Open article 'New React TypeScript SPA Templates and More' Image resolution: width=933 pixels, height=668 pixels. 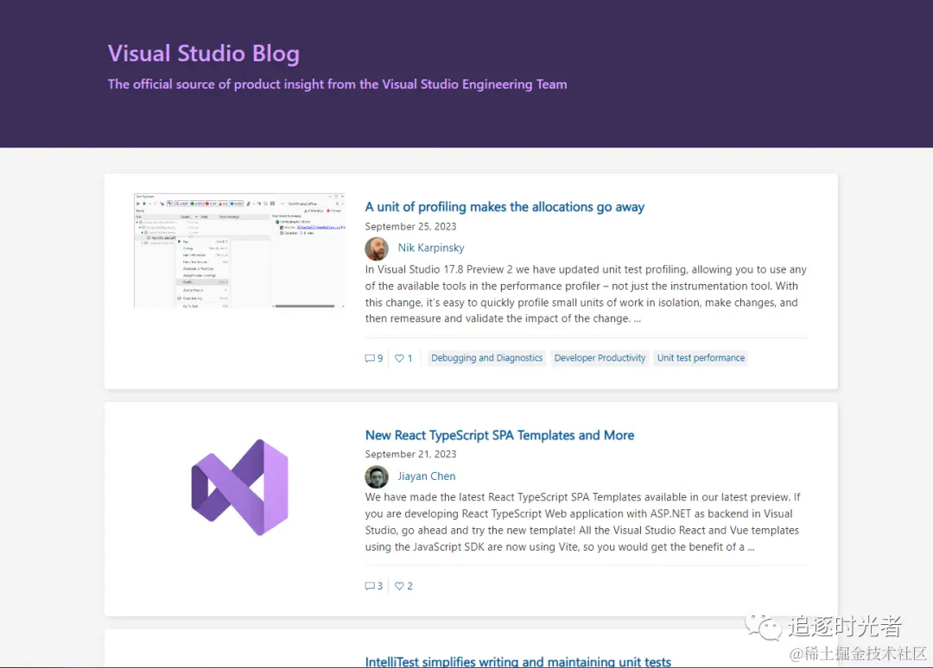coord(500,435)
